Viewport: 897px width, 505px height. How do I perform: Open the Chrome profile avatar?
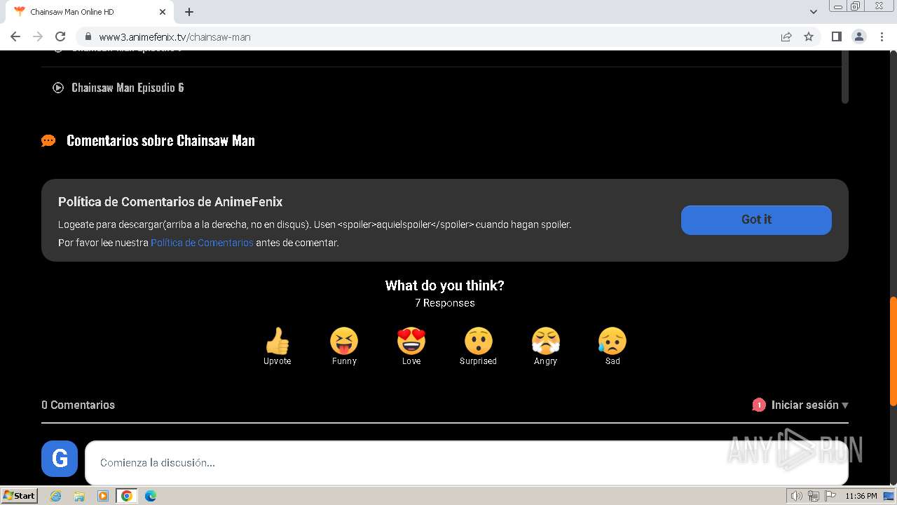point(859,36)
